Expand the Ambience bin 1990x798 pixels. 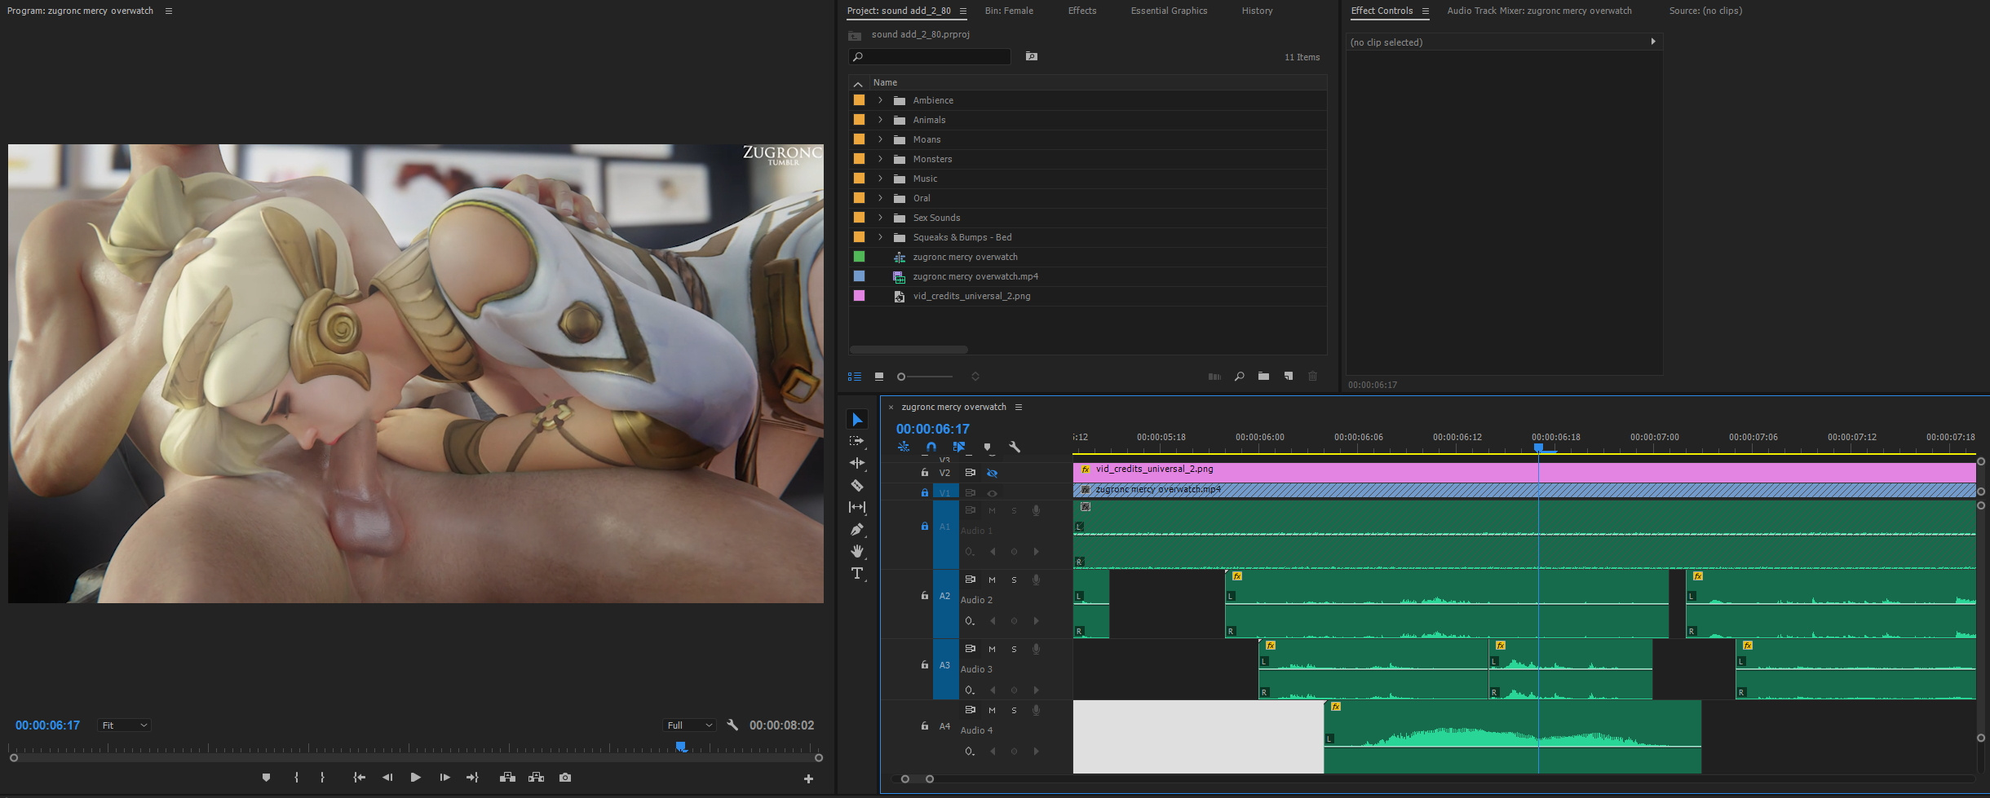point(880,100)
